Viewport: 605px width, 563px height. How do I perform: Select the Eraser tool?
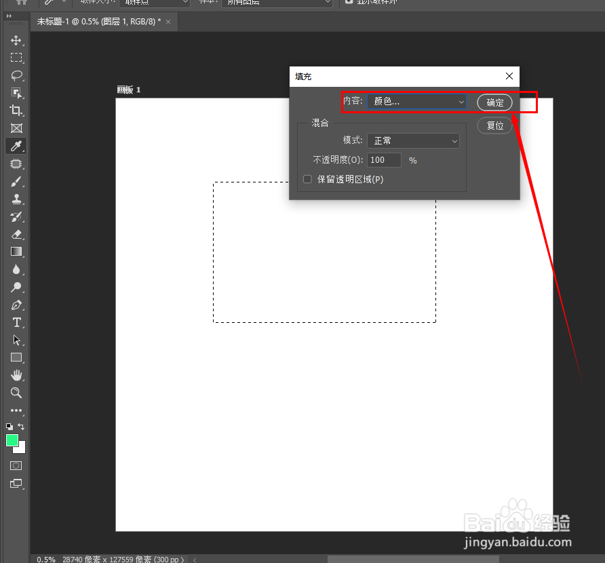coord(16,234)
